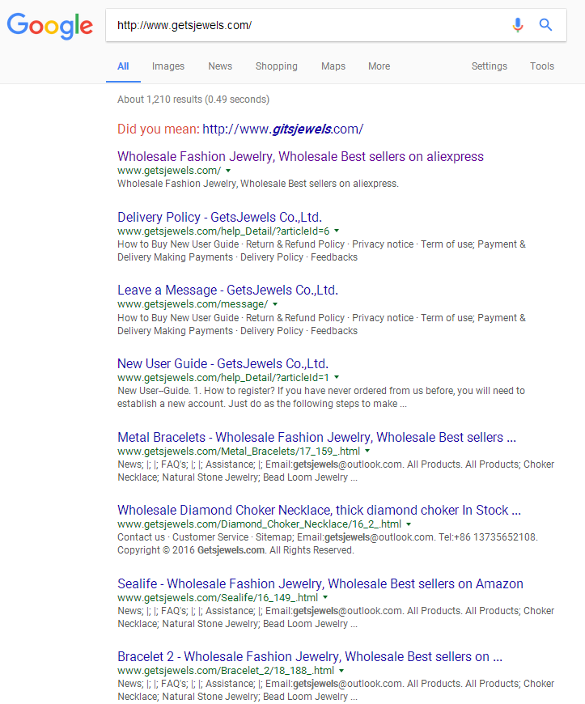
Task: Open search Tools
Action: pos(542,66)
